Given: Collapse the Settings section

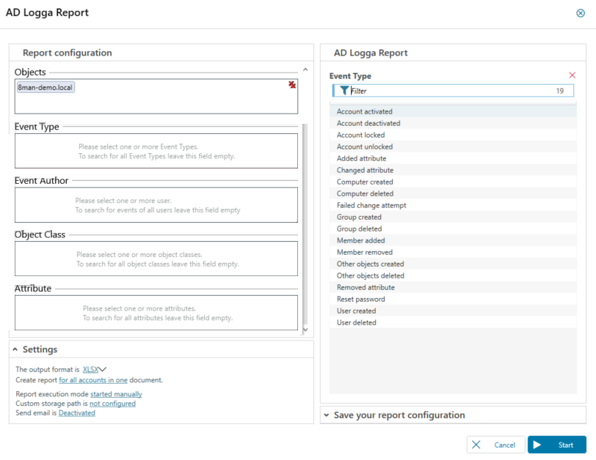Looking at the screenshot, I should pos(16,350).
